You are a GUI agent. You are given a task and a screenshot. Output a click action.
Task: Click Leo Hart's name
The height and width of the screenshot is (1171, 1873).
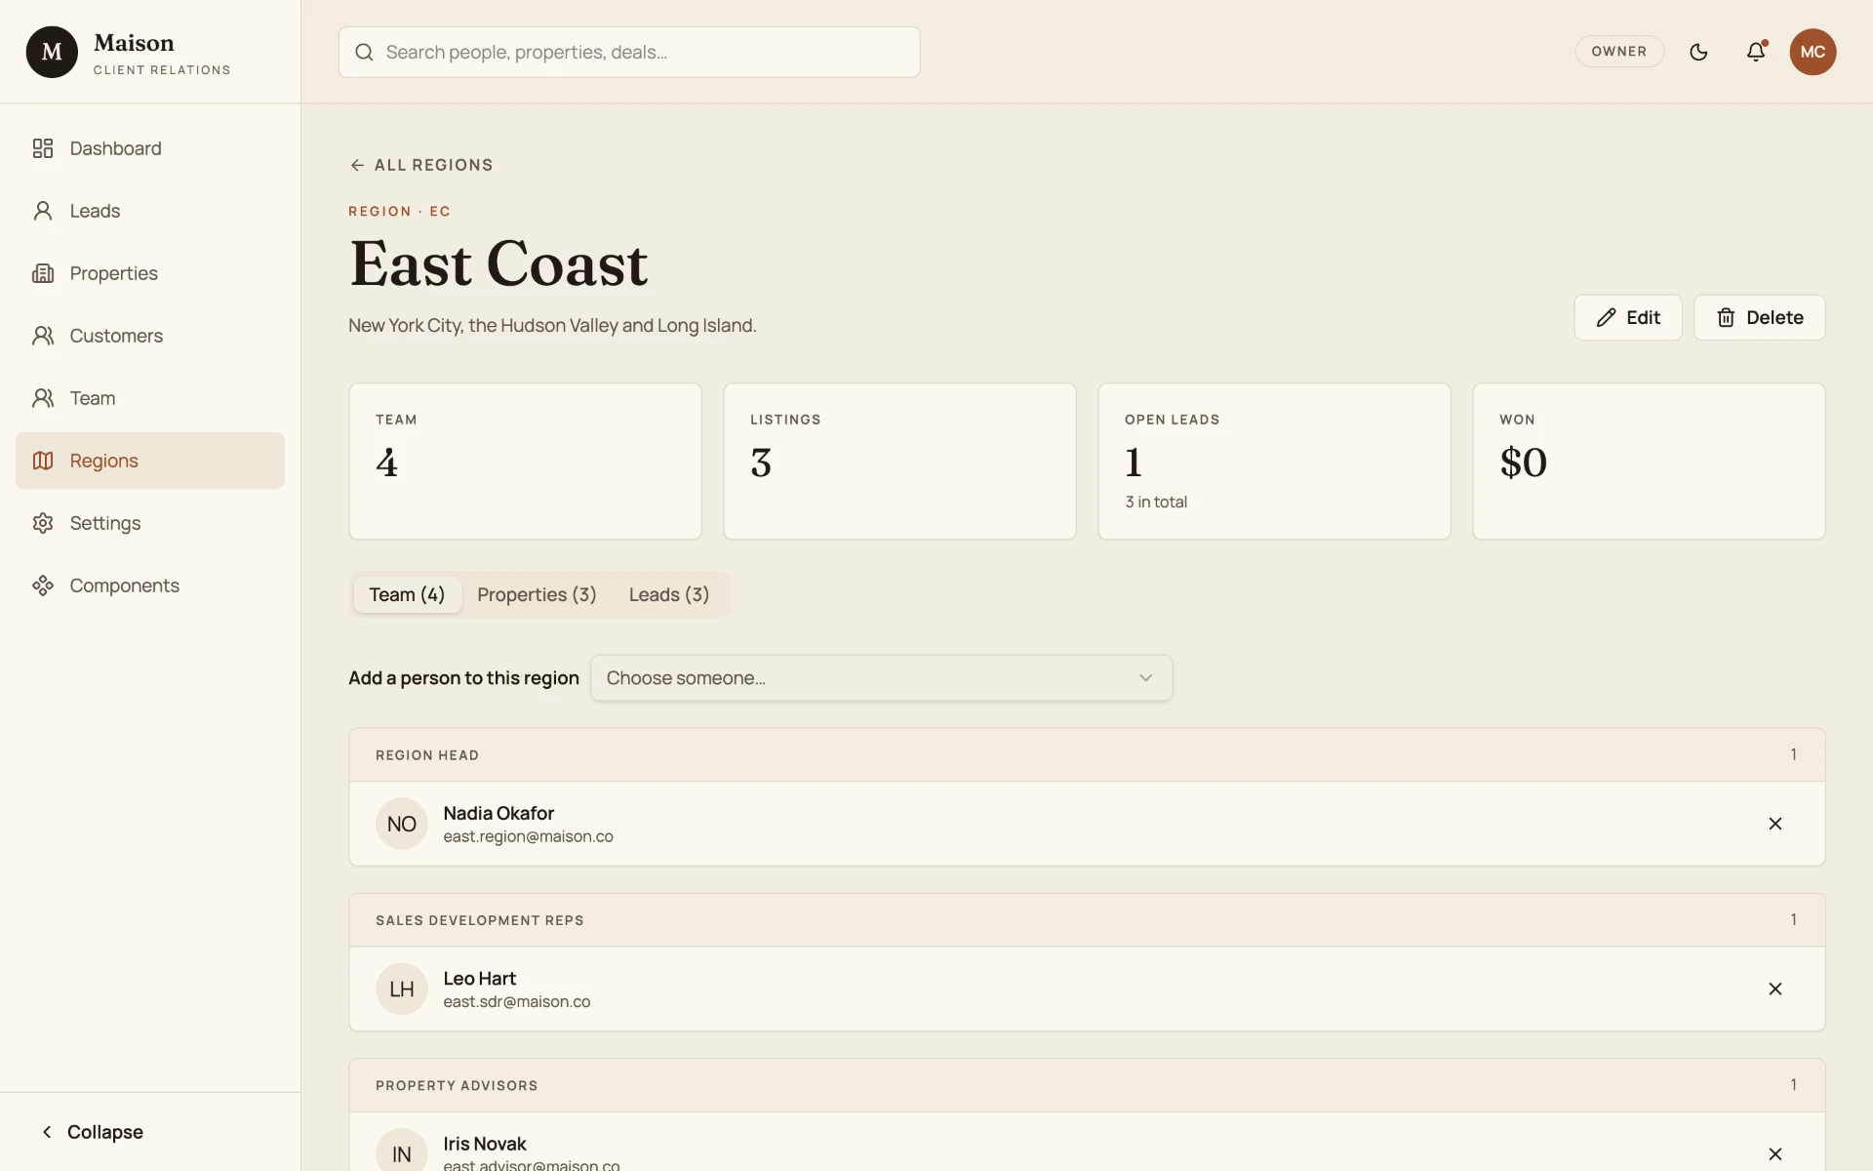pos(479,978)
